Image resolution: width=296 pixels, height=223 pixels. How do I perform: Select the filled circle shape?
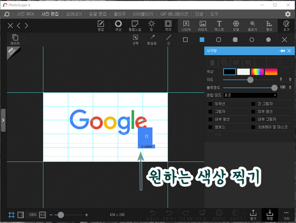click(x=268, y=40)
